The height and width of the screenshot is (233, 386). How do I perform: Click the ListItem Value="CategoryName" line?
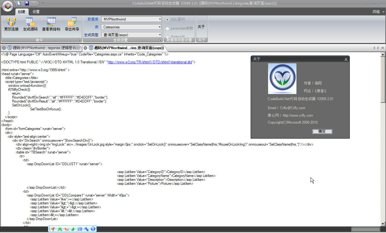(x=166, y=176)
